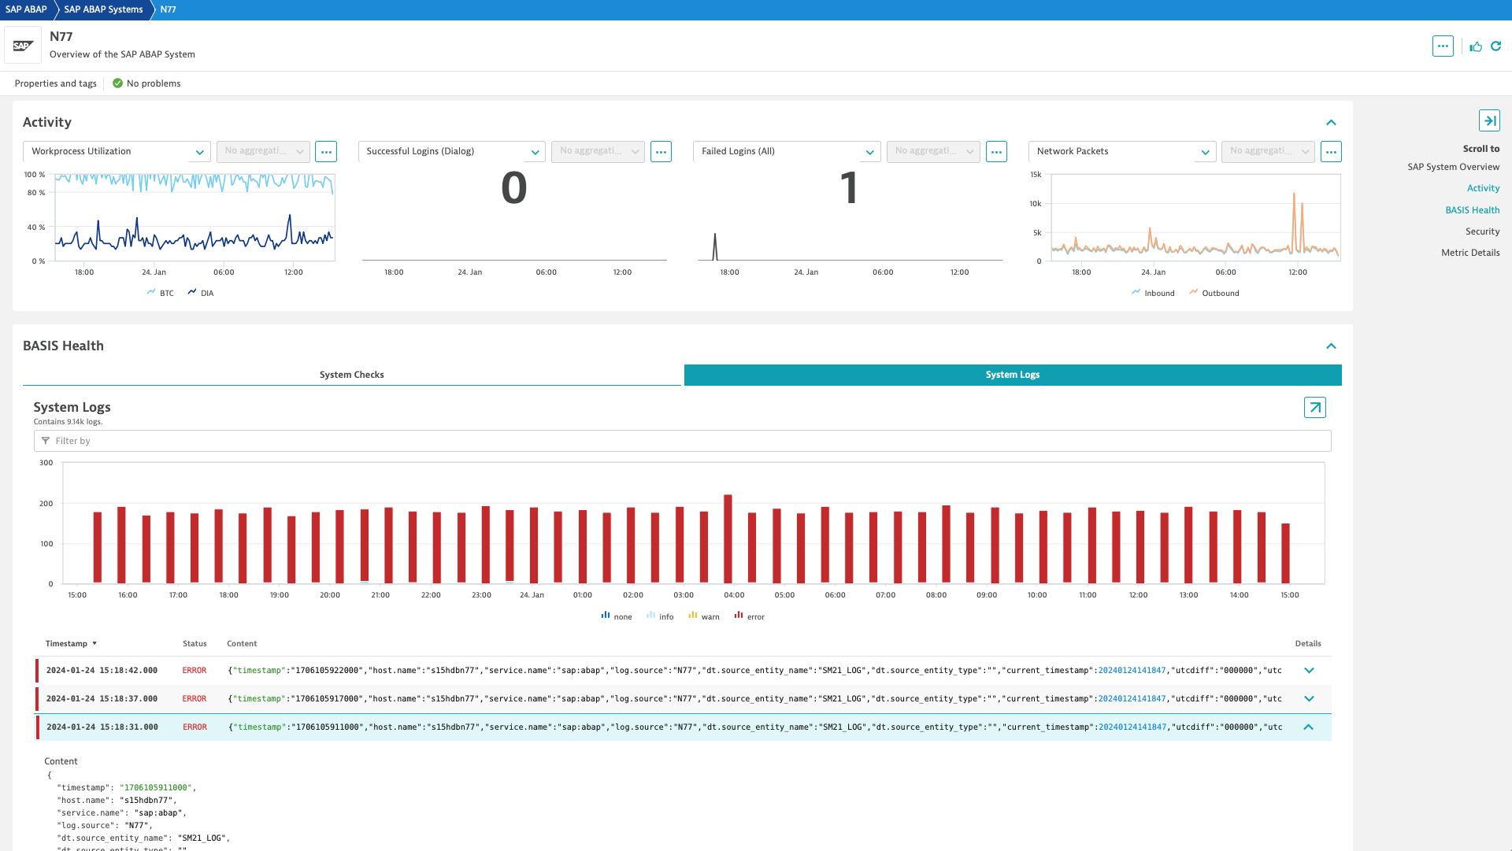Switch to the System Checks tab
The width and height of the screenshot is (1512, 851).
point(351,375)
